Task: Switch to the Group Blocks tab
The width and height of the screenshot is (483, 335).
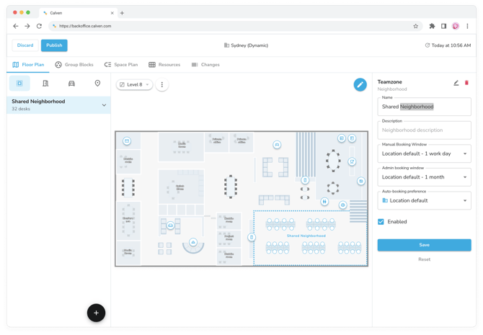Action: [x=74, y=65]
